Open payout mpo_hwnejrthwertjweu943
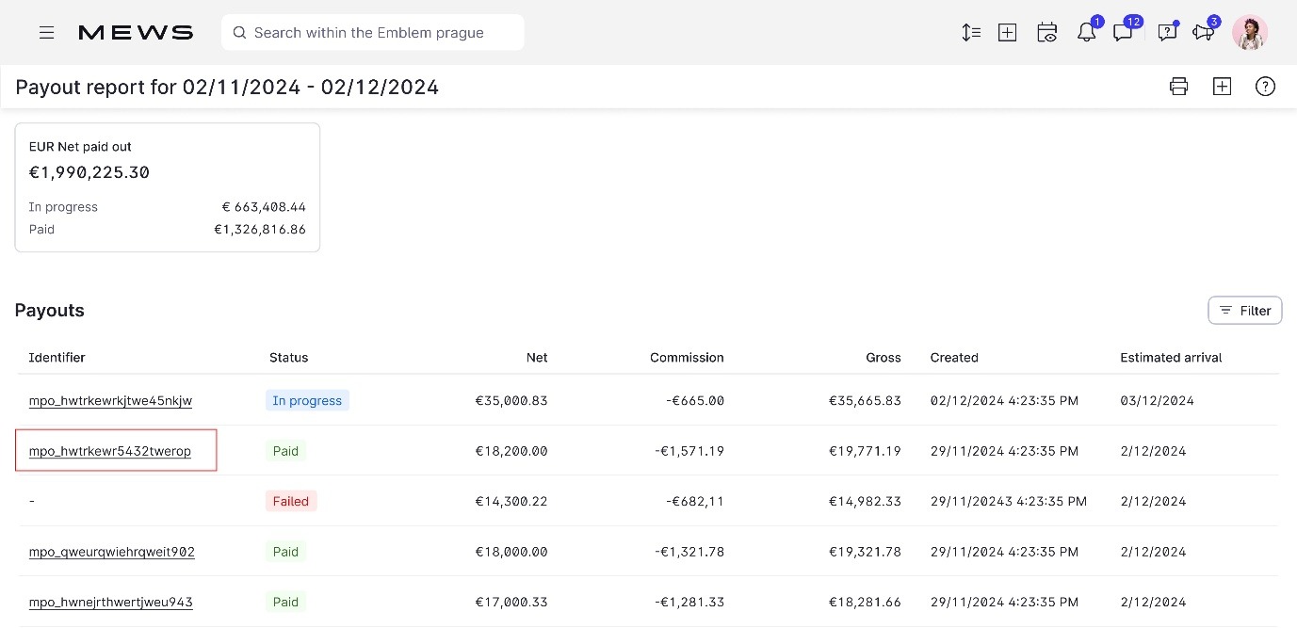Screen dimensions: 1297x628 pos(111,603)
